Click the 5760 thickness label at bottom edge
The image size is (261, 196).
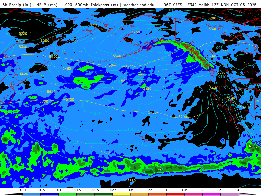point(131,181)
